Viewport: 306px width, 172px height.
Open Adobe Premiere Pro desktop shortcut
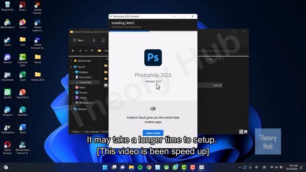38,43
